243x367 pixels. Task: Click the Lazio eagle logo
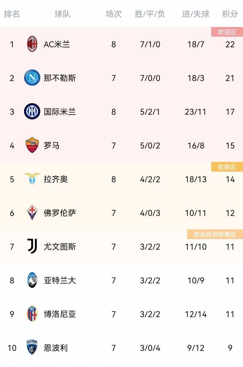coord(32,178)
